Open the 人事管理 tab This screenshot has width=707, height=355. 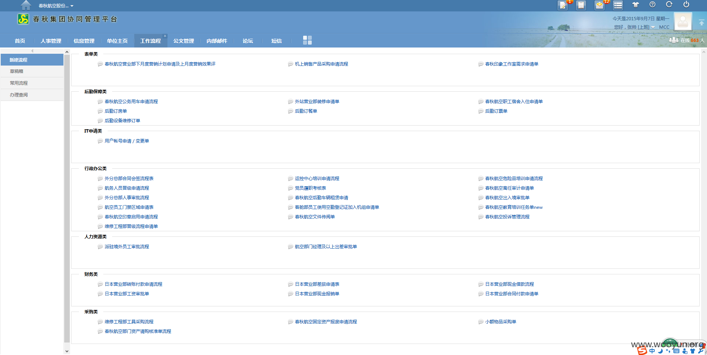(x=51, y=41)
